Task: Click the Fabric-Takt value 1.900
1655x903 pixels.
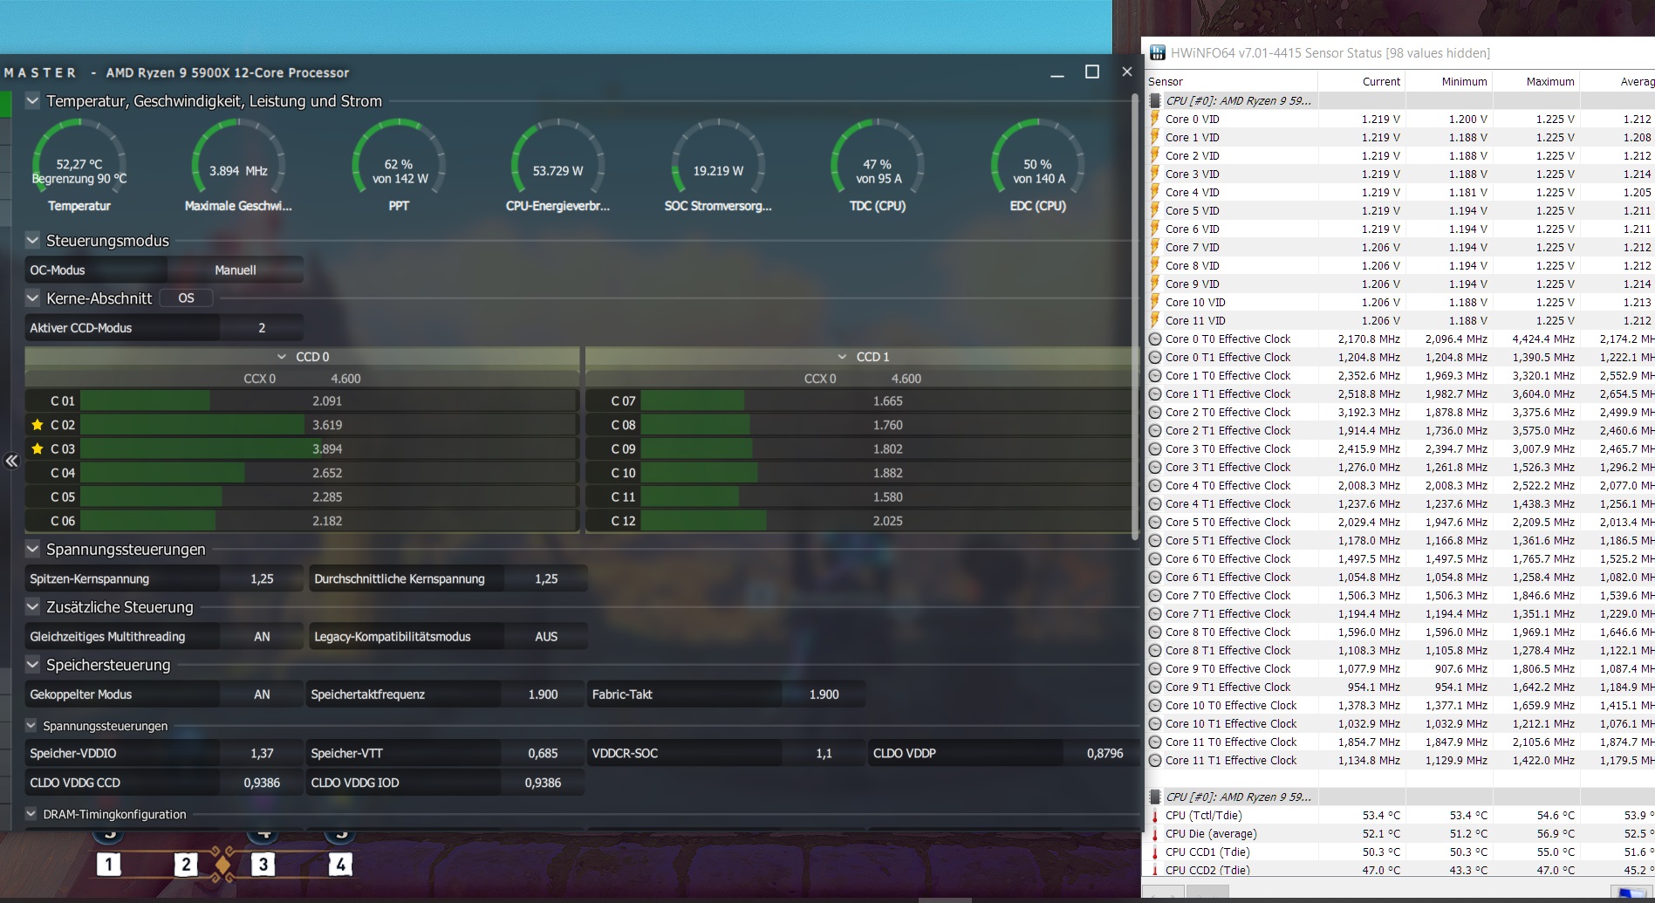Action: coord(824,694)
